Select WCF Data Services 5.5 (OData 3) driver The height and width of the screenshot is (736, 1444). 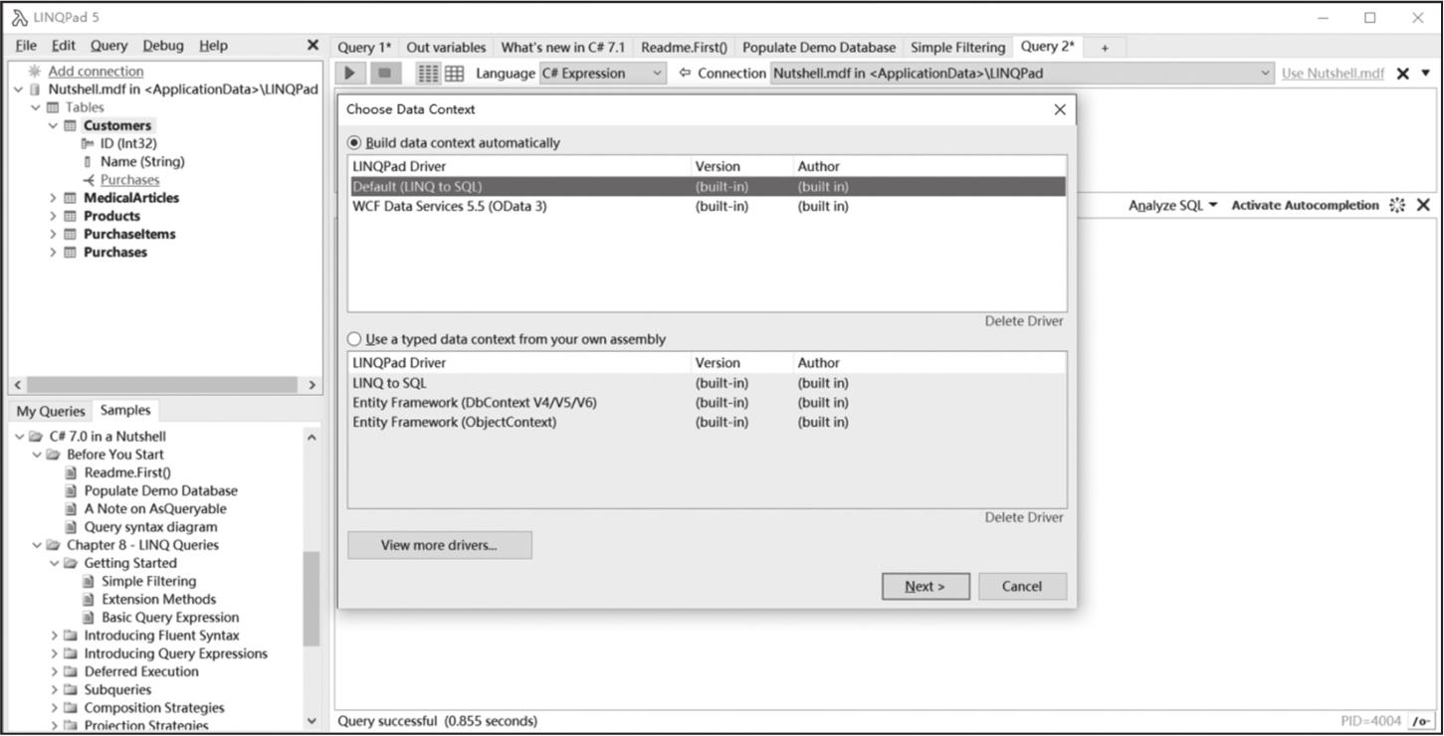tap(707, 207)
